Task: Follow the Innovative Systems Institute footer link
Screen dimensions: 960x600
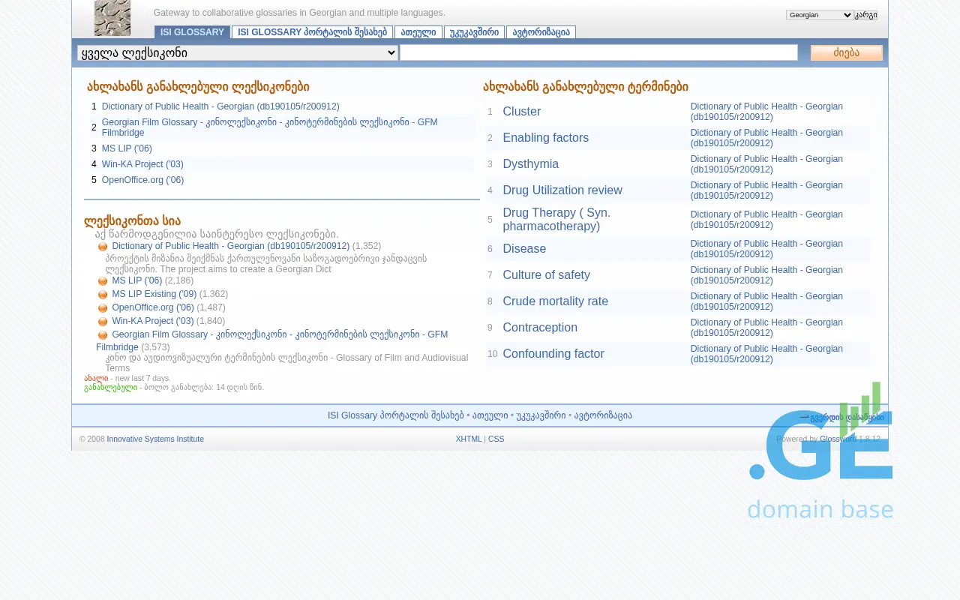Action: click(155, 439)
